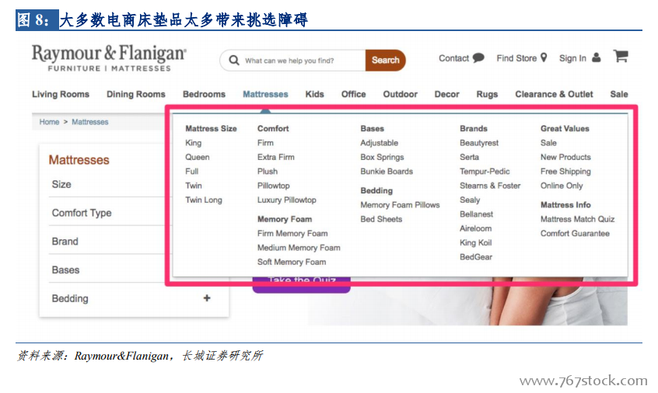This screenshot has width=658, height=393.
Task: Click Sale under Great Values
Action: 548,143
